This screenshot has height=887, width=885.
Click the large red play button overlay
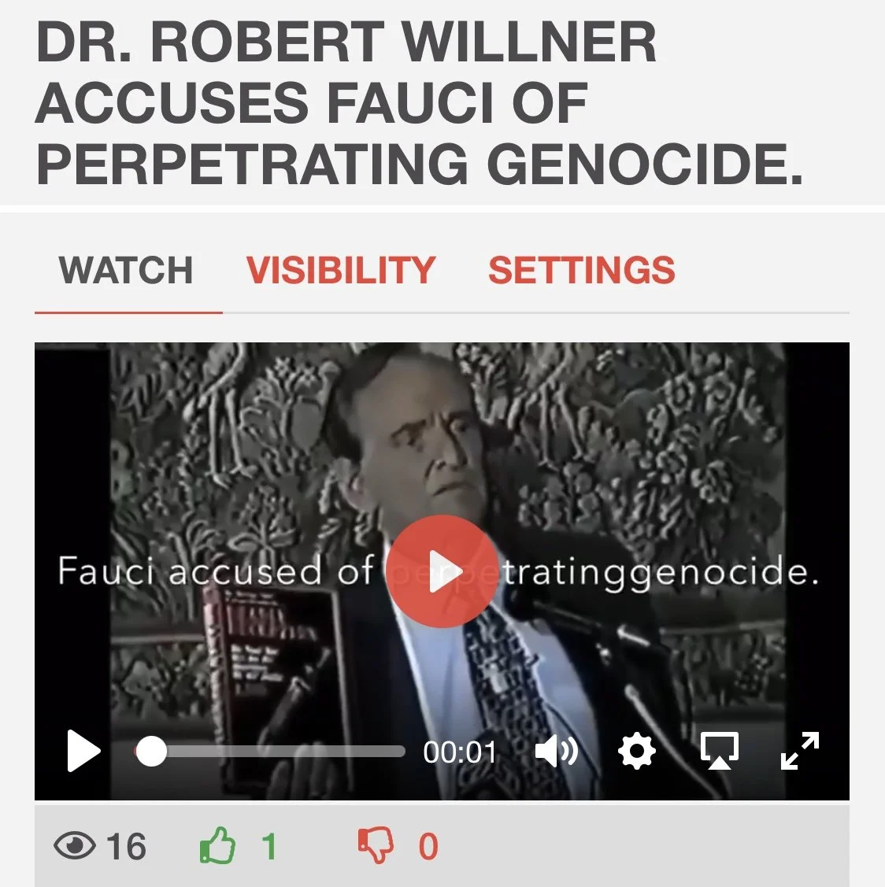442,571
